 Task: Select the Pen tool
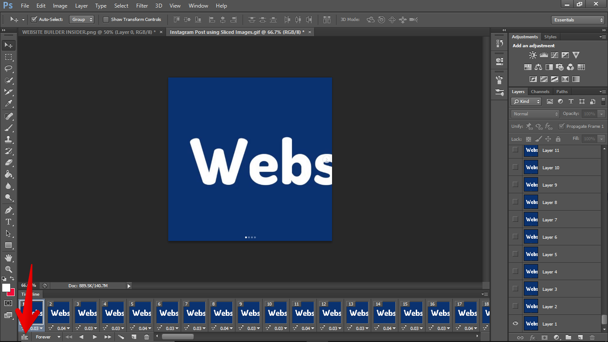pyautogui.click(x=8, y=210)
